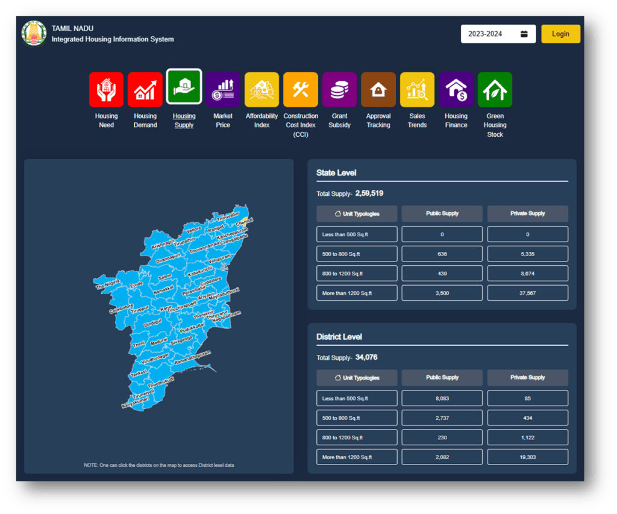Click the Login button

point(560,34)
